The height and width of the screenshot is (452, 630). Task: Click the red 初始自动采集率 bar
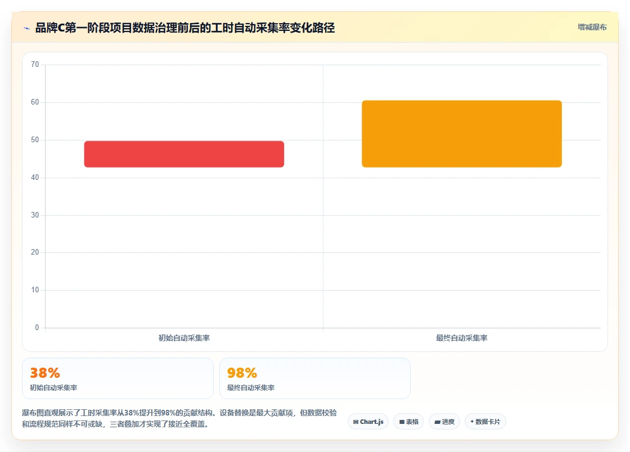click(184, 153)
